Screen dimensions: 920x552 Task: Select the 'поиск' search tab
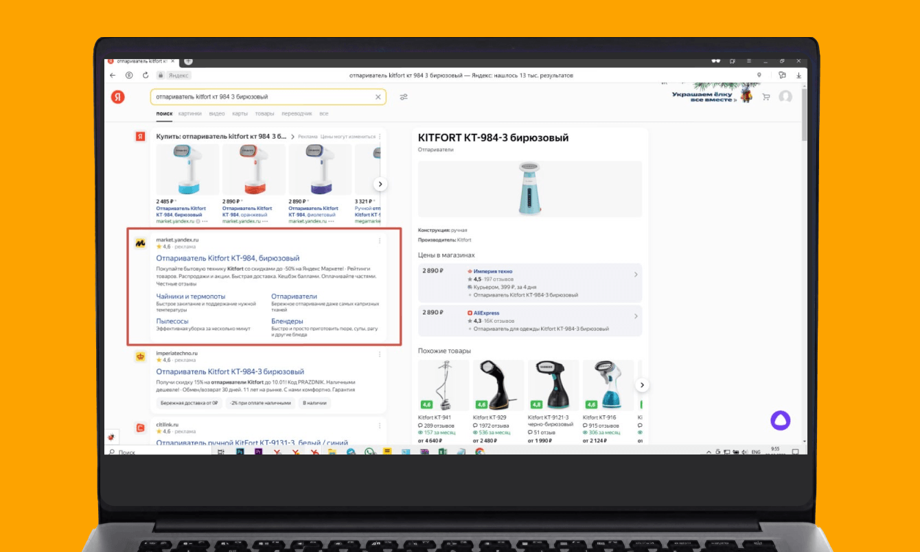[x=164, y=113]
